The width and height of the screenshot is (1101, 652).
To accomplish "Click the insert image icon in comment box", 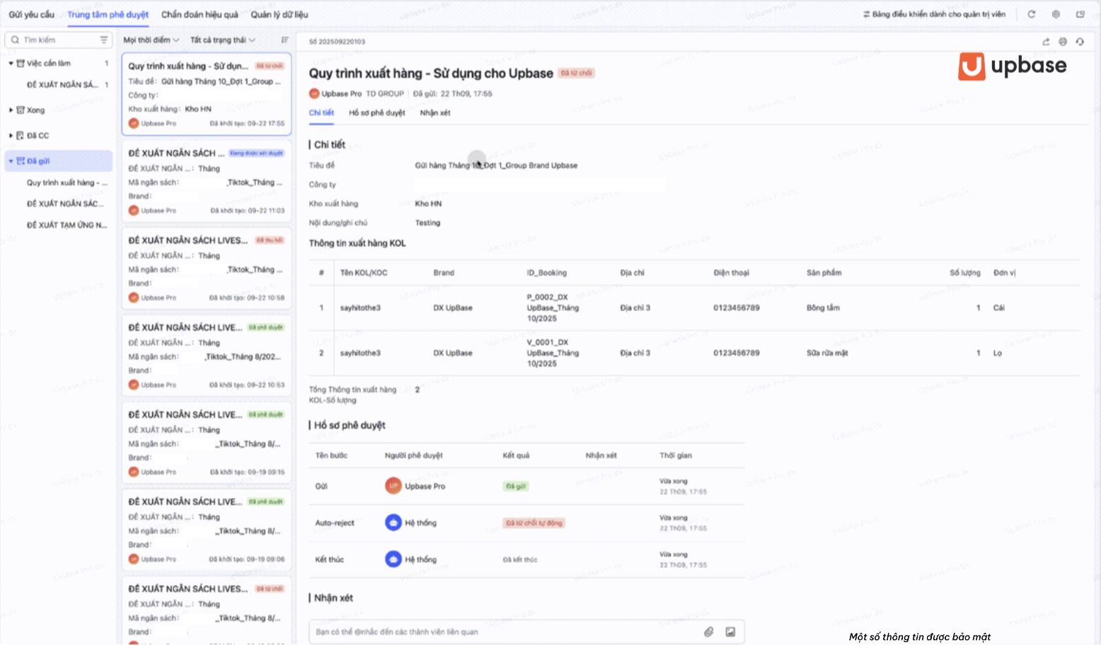I will click(730, 632).
